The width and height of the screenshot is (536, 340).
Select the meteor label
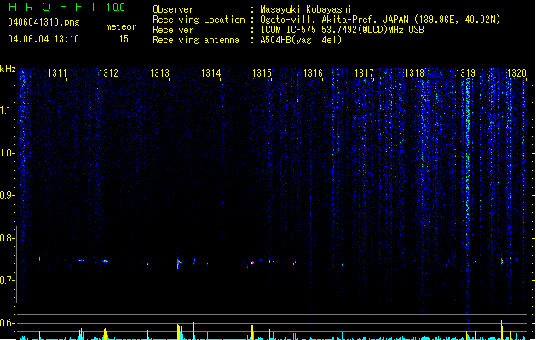(x=121, y=26)
